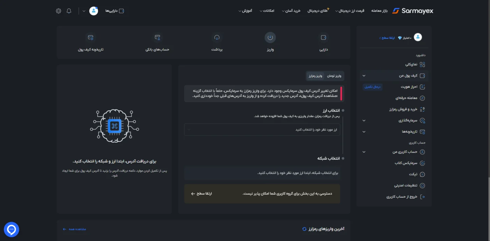This screenshot has width=490, height=241.
Task: Click the حساب کاربری من icon
Action: click(x=422, y=152)
